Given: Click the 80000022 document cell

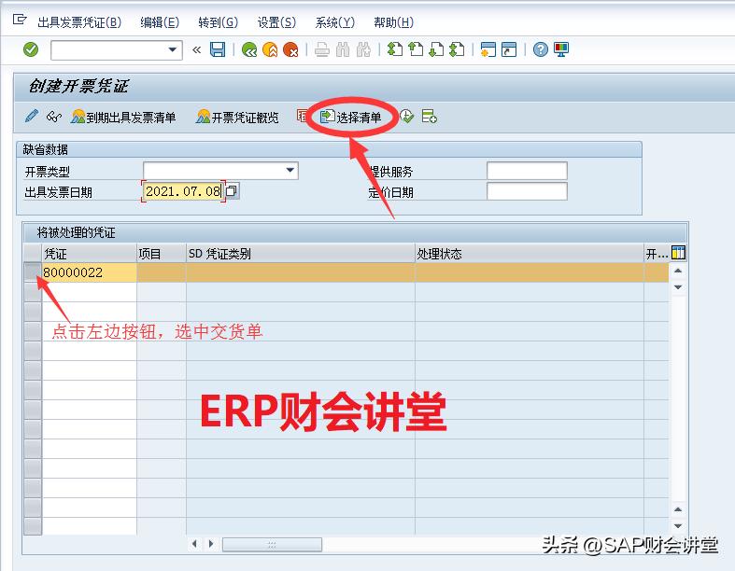Looking at the screenshot, I should pyautogui.click(x=90, y=272).
